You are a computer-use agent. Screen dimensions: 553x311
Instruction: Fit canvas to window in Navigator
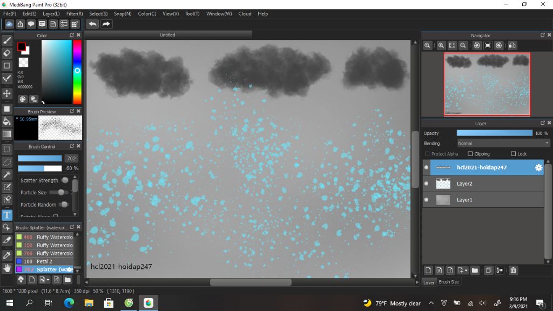[x=452, y=45]
